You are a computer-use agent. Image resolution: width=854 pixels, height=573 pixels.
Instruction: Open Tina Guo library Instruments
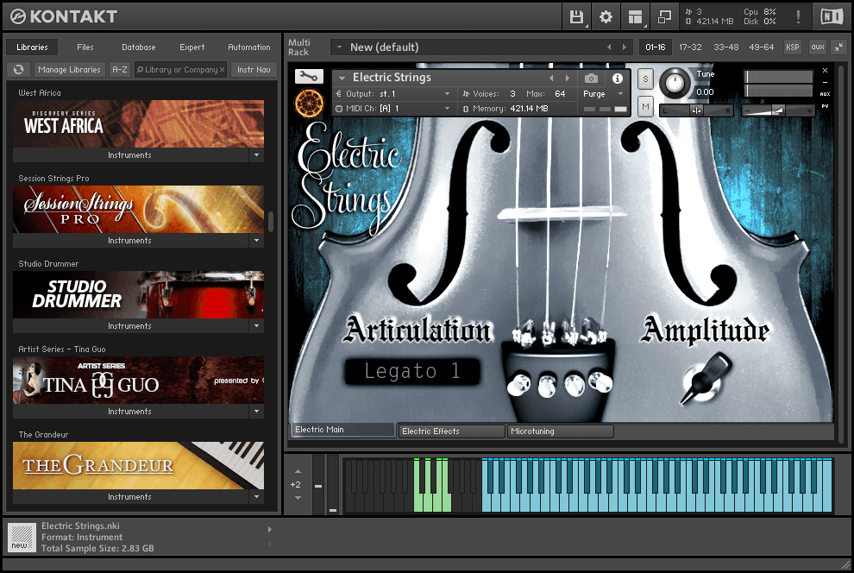pos(129,411)
